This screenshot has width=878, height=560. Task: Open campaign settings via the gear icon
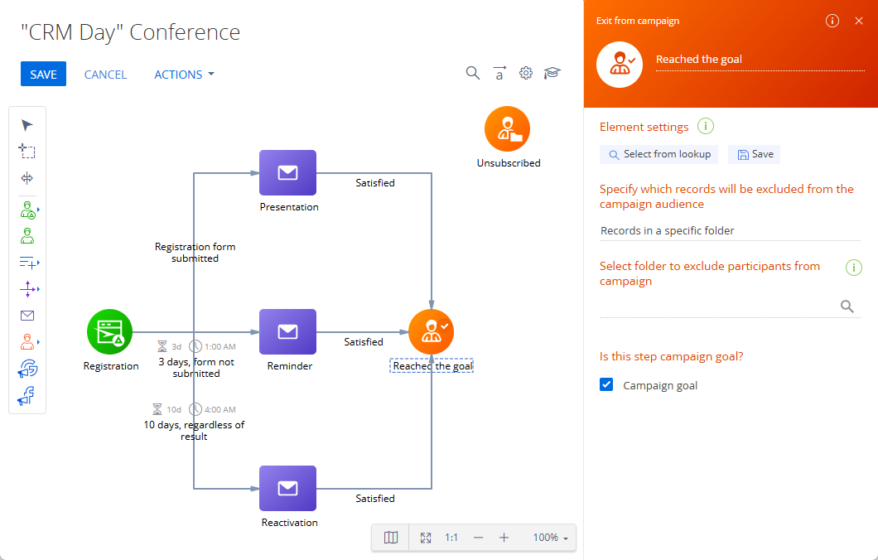click(x=525, y=73)
